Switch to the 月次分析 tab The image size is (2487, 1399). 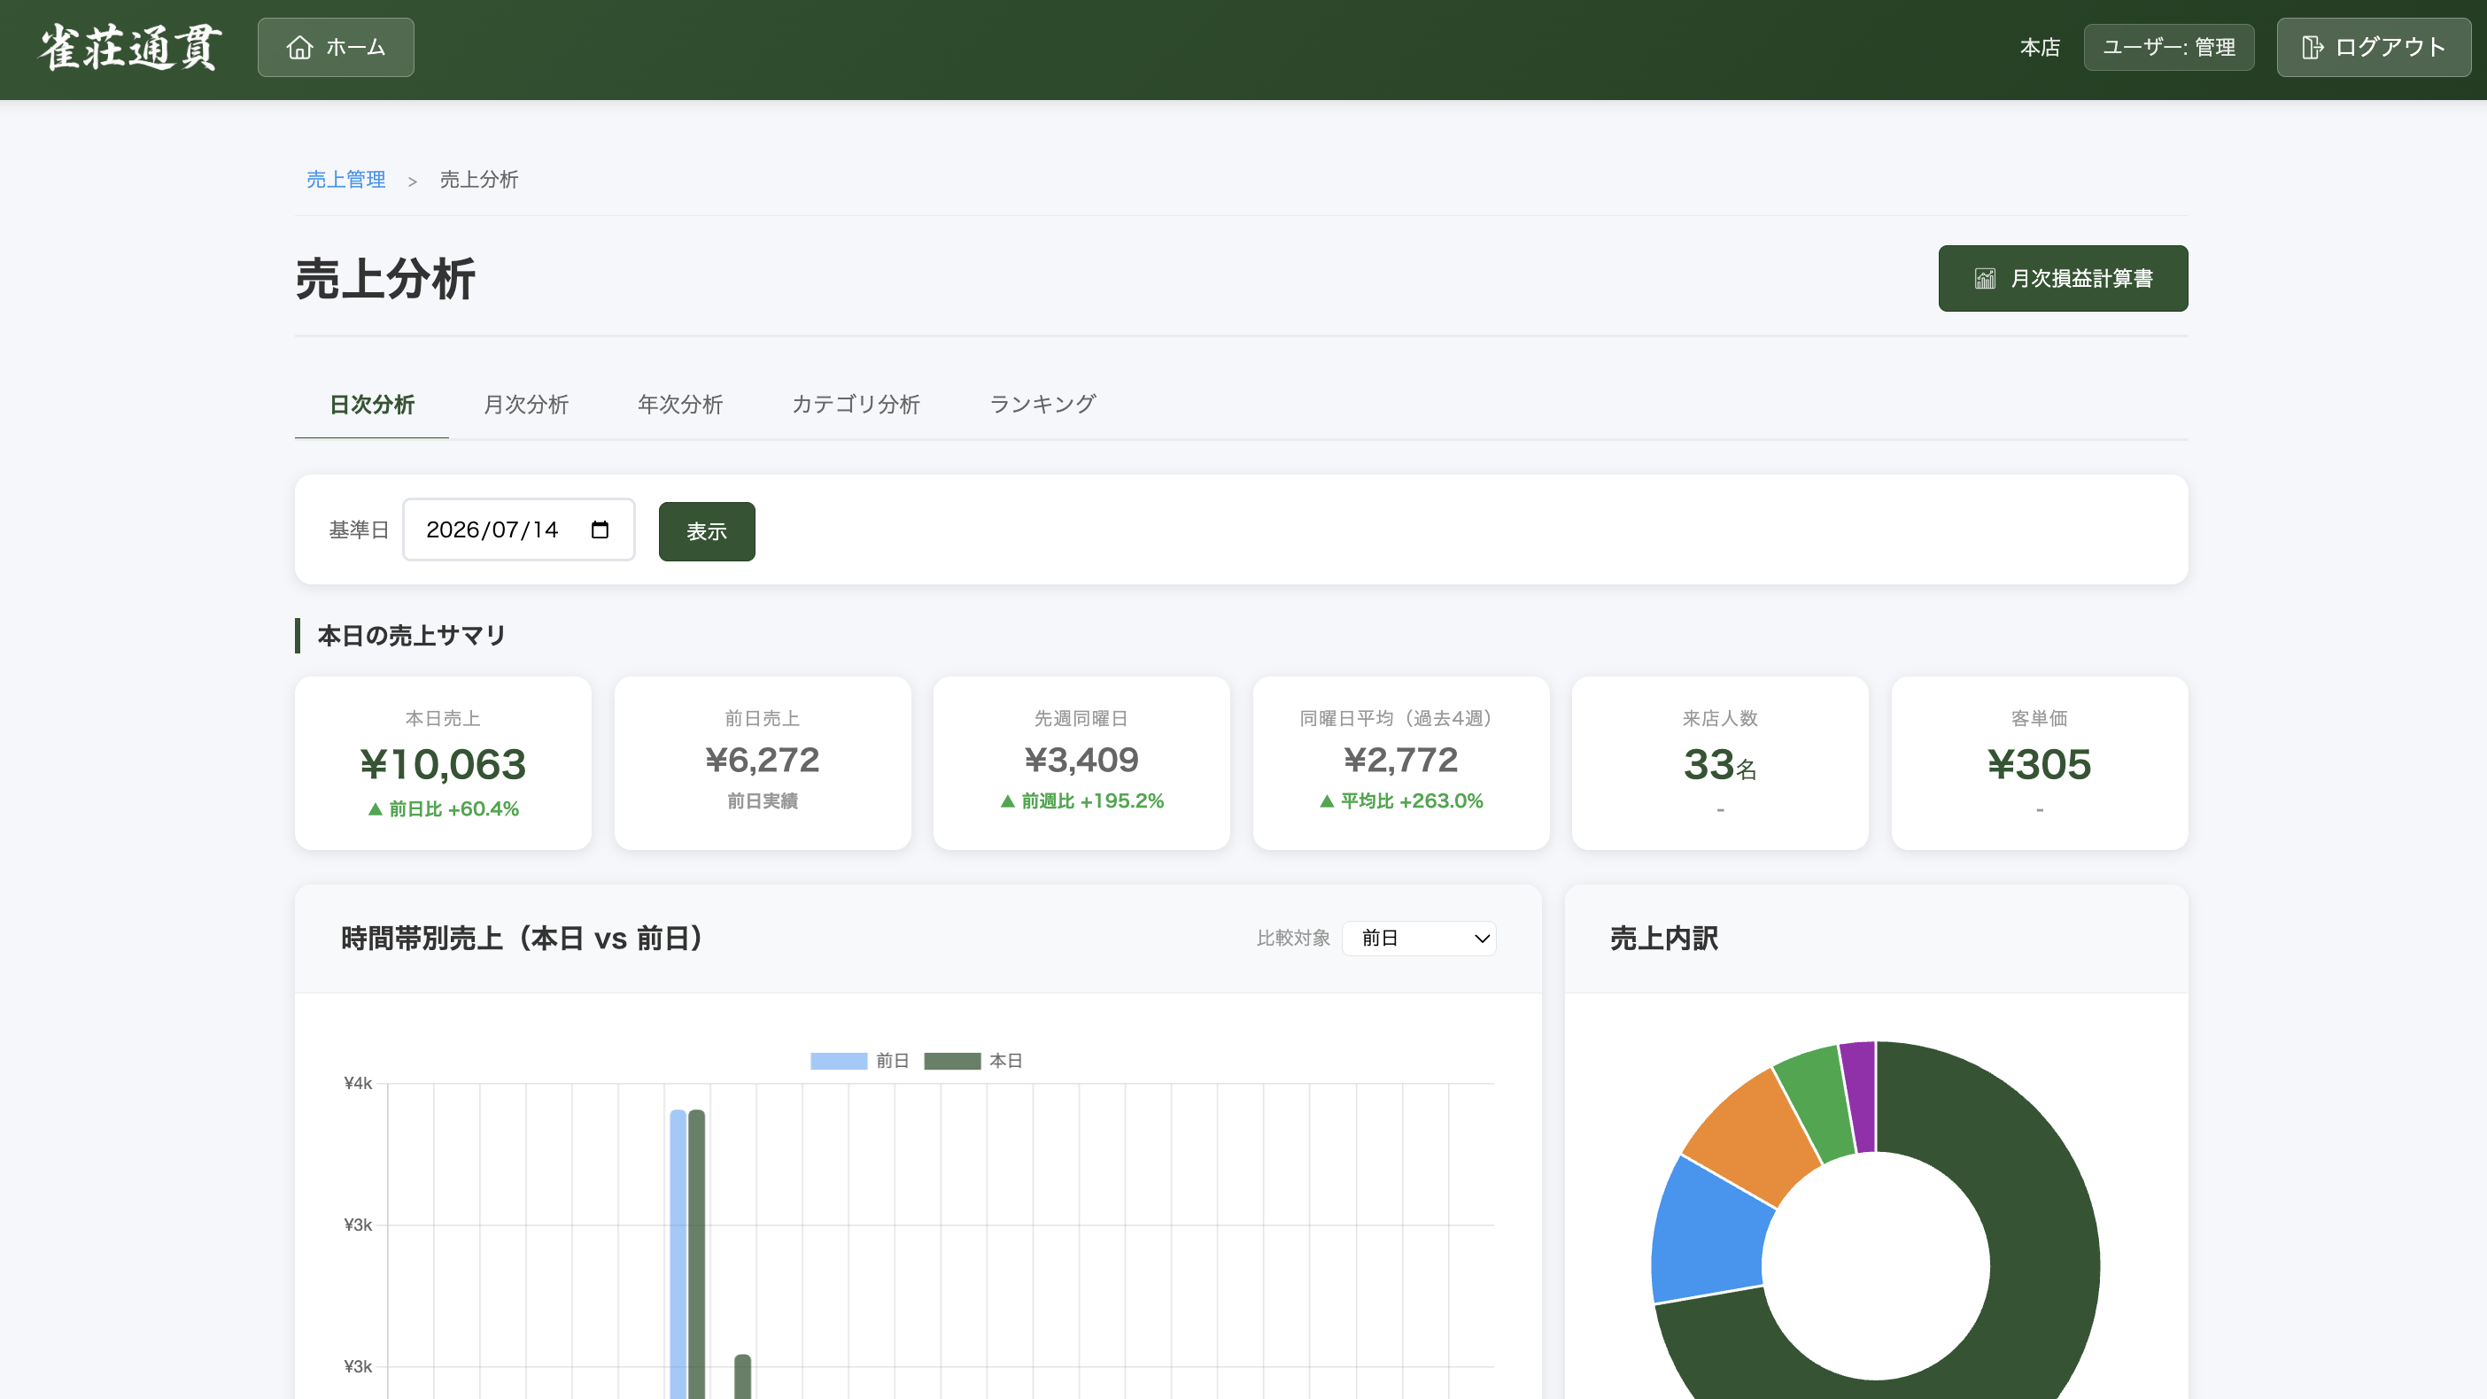526,405
